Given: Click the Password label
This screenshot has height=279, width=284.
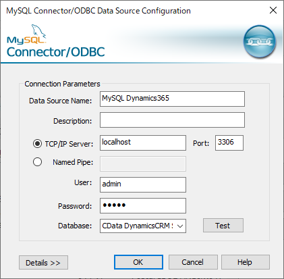Looking at the screenshot, I should (75, 206).
